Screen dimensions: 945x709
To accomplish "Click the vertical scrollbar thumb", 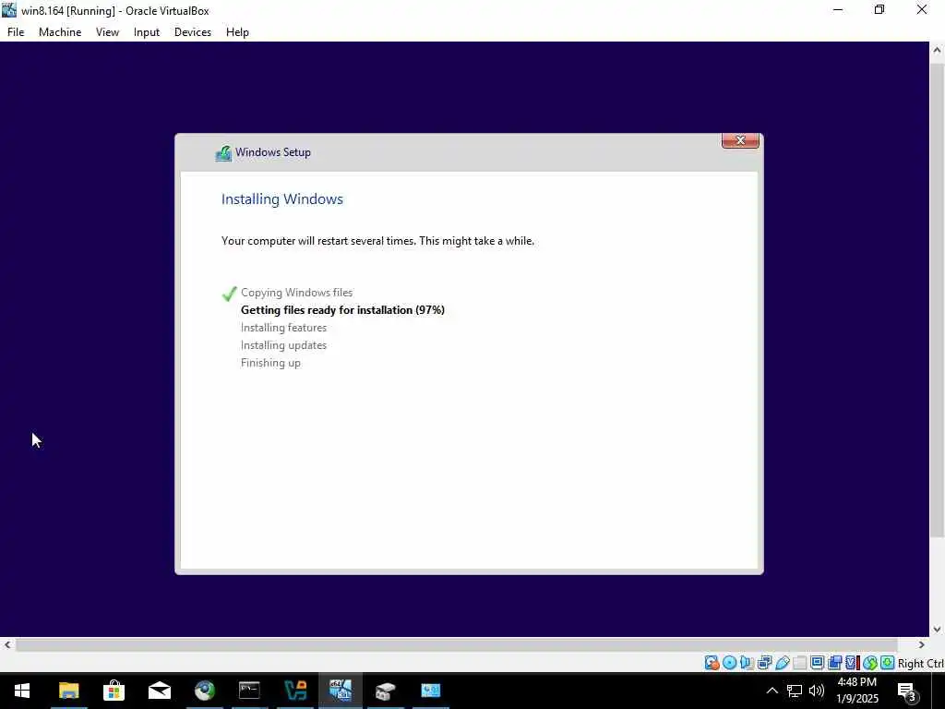I will click(937, 299).
